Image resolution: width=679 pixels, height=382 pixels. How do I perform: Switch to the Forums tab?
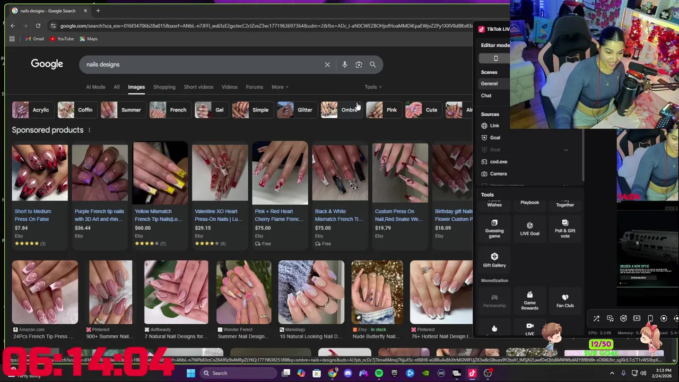click(254, 87)
